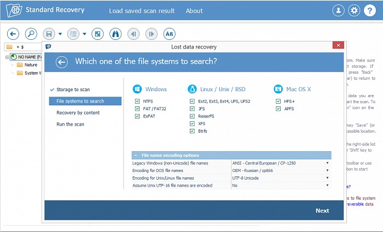Image resolution: width=383 pixels, height=232 pixels.
Task: Close the Lost data recovery dialog
Action: (338, 45)
